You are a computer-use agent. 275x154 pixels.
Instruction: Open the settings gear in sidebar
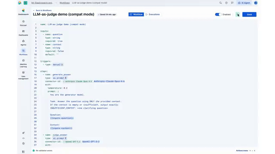[23, 143]
